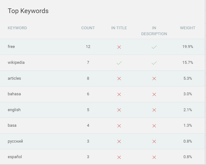Click the green check in title for wikipedia
206x165 pixels.
coord(119,63)
